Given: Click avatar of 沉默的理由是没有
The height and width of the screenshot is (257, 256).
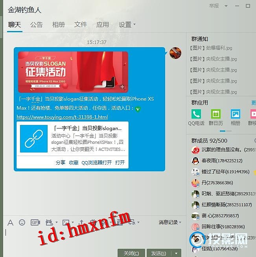Looking at the screenshot, I should (195, 150).
